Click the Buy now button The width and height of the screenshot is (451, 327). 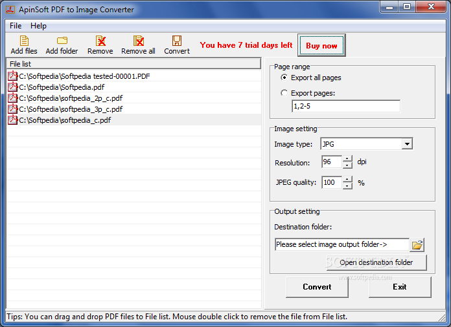click(x=321, y=45)
